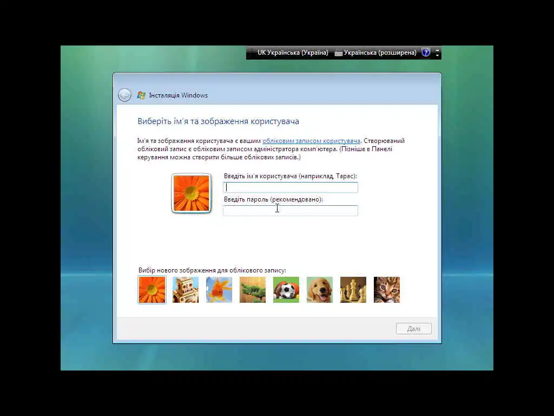
Task: Focus the password input field
Action: [x=291, y=211]
